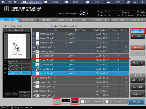This screenshot has height=109, width=146.
Task: Open the MACHINE screen tab
Action: tap(10, 2)
